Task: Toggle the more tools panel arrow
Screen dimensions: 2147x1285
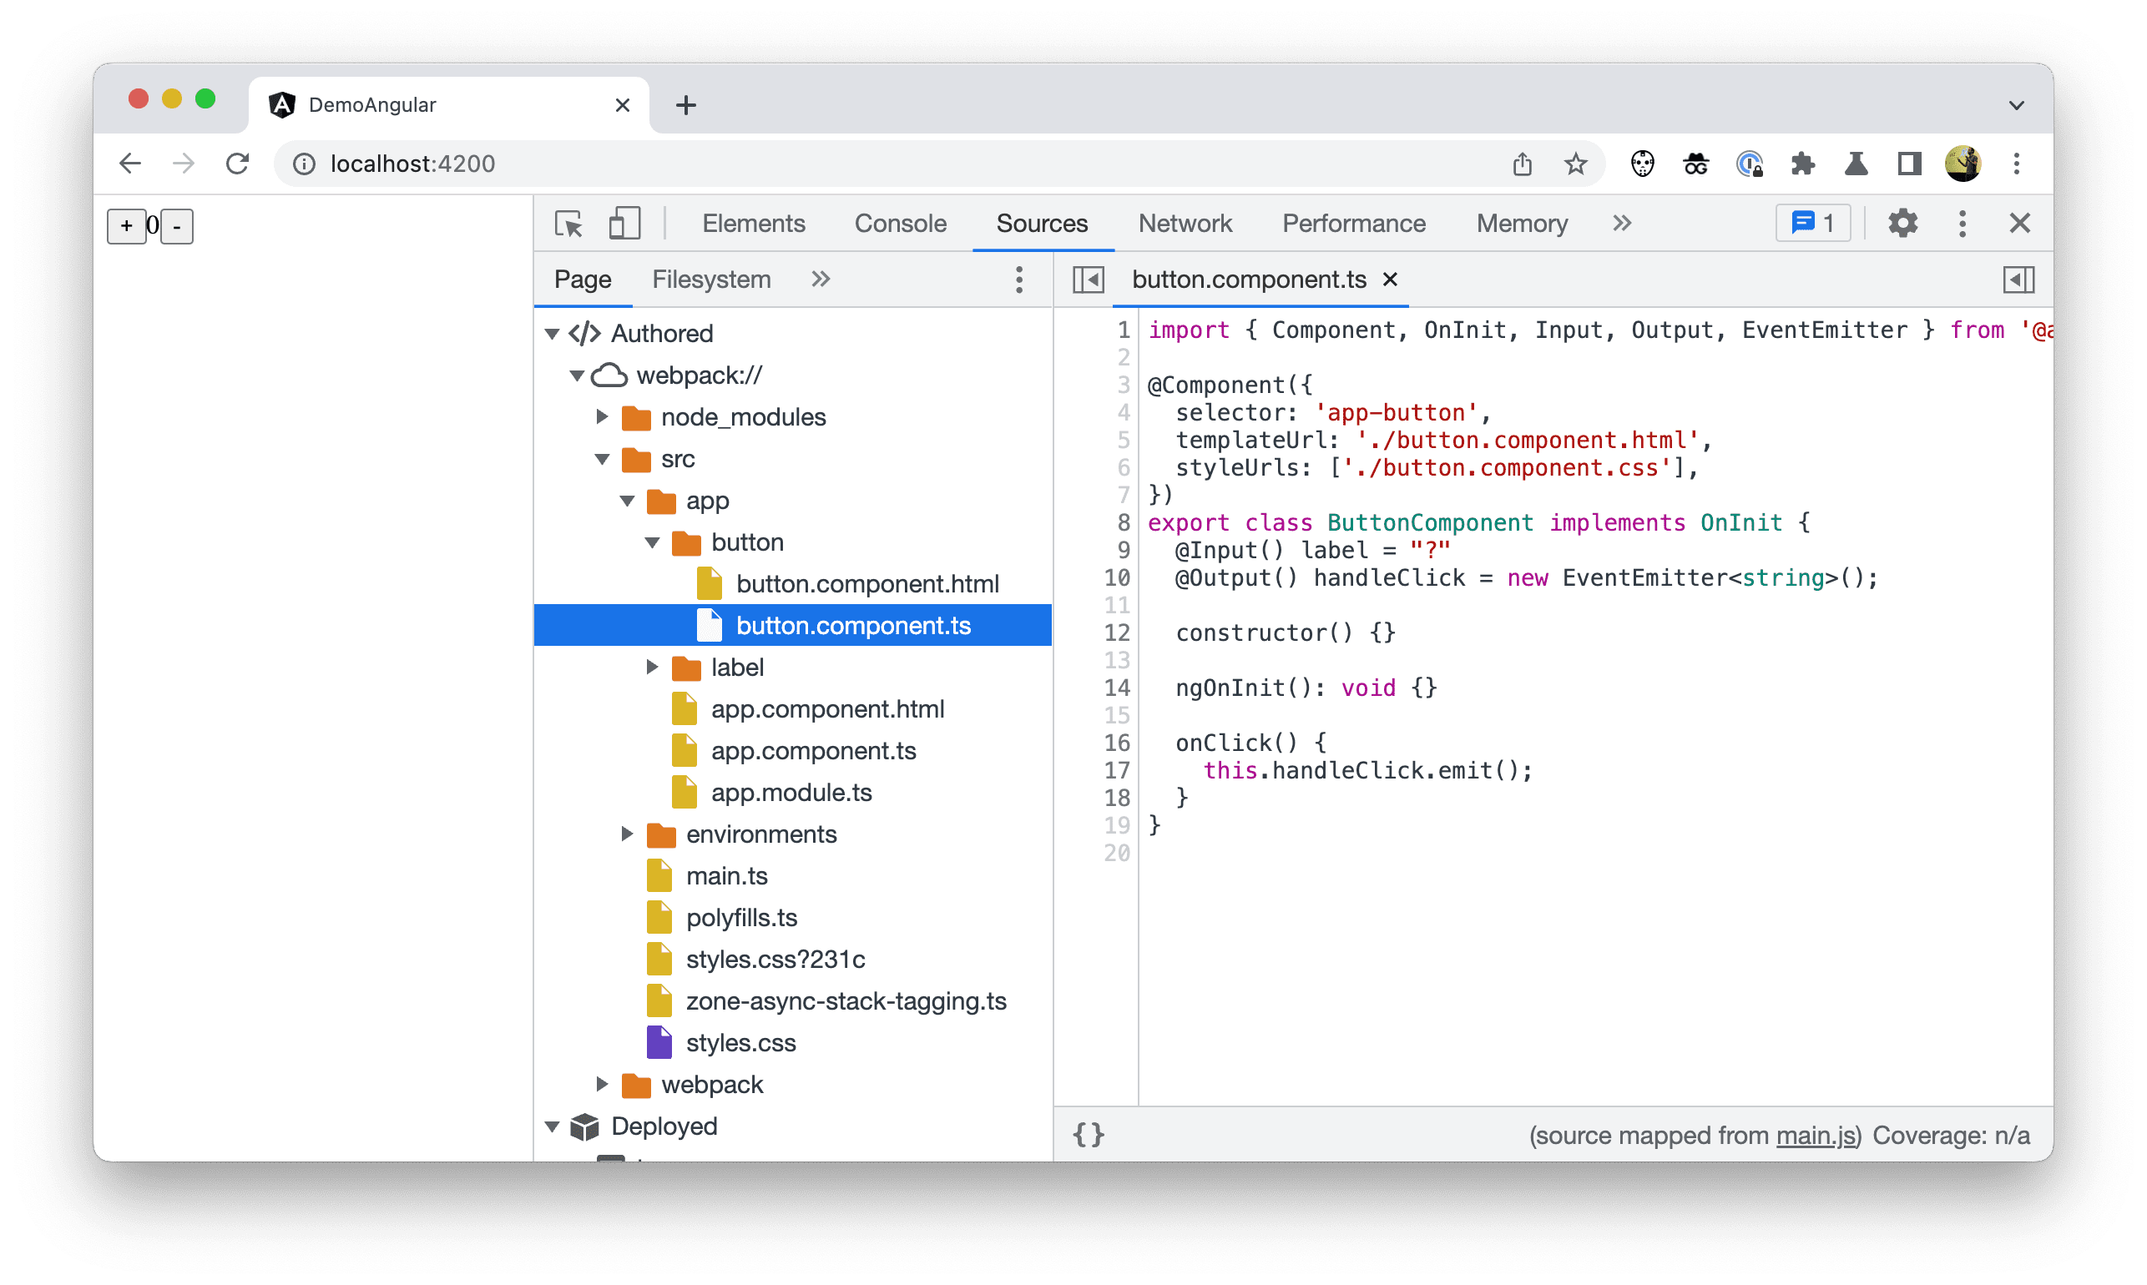Action: click(x=1622, y=222)
